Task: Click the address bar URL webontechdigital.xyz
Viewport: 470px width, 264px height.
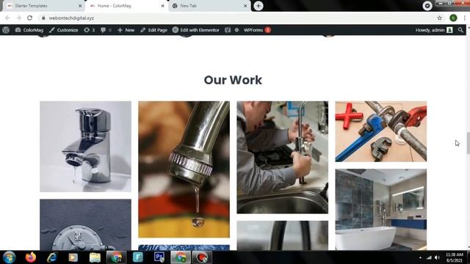Action: (71, 18)
